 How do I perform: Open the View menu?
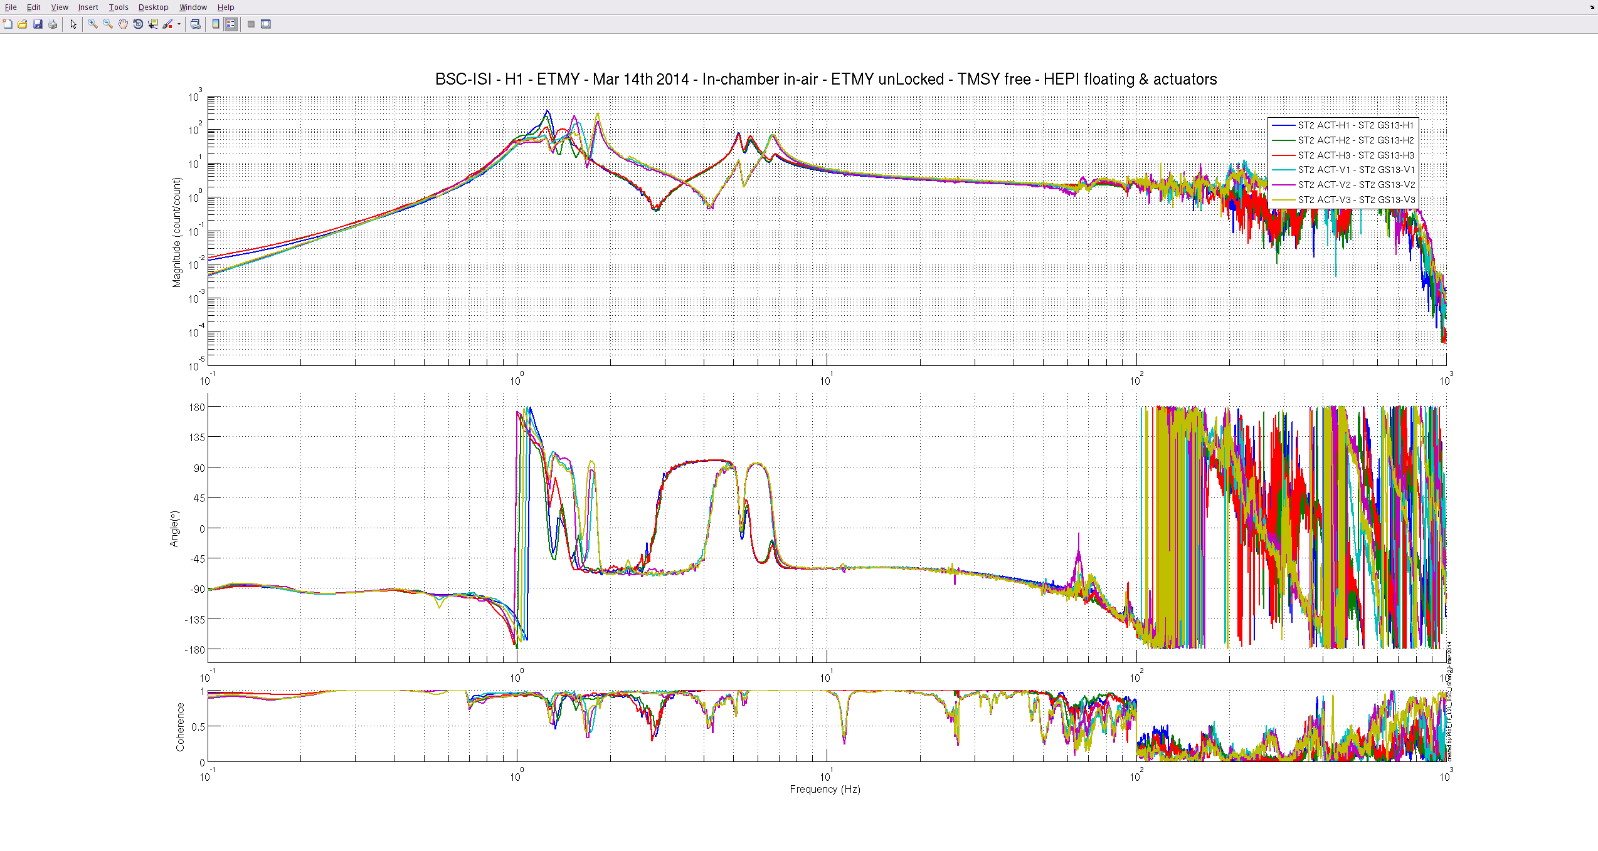60,8
